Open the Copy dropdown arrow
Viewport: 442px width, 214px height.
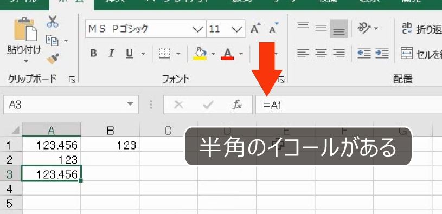(x=66, y=41)
